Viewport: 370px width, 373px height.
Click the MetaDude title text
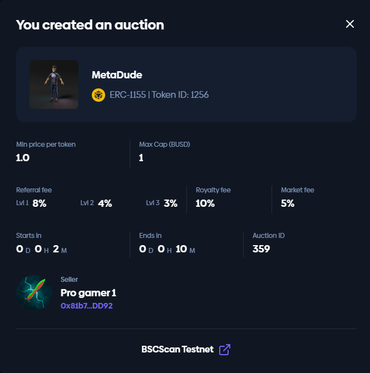[117, 75]
